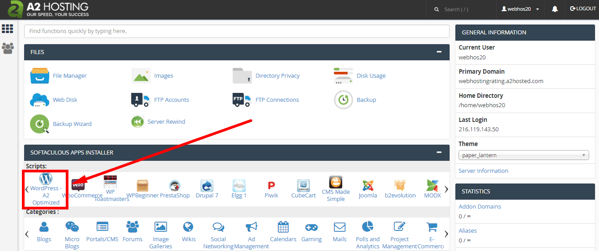Select b2evolution script icon
Image resolution: width=599 pixels, height=251 pixels.
400,185
